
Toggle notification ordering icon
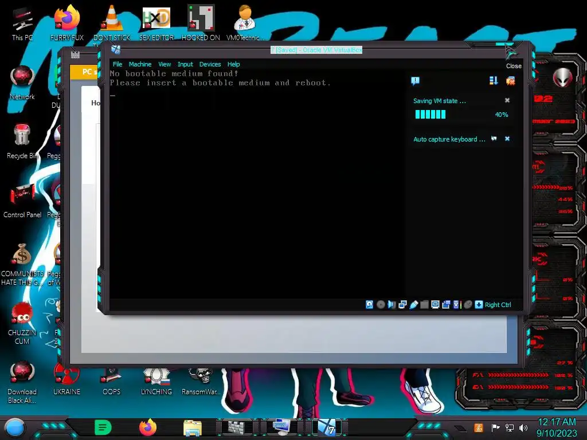point(494,80)
